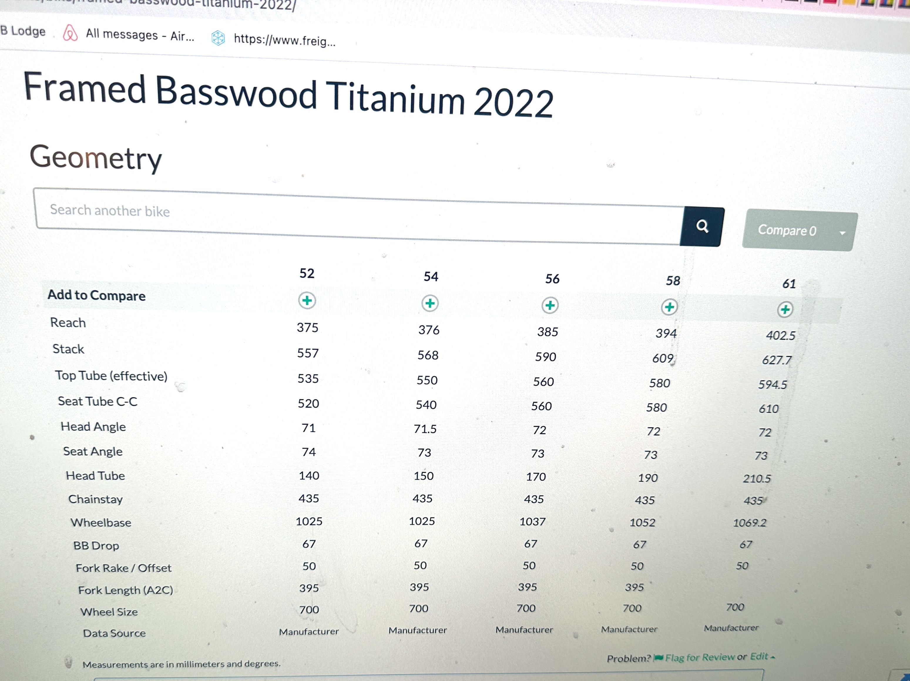Click the Top Tube (effective) label
Screen dimensions: 910x681
point(111,376)
